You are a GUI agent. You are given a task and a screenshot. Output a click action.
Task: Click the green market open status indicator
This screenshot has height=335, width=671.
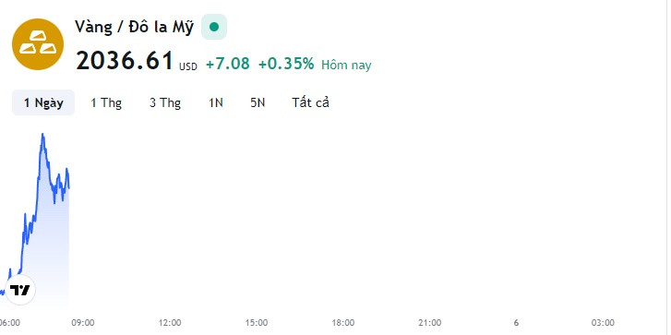(x=214, y=27)
